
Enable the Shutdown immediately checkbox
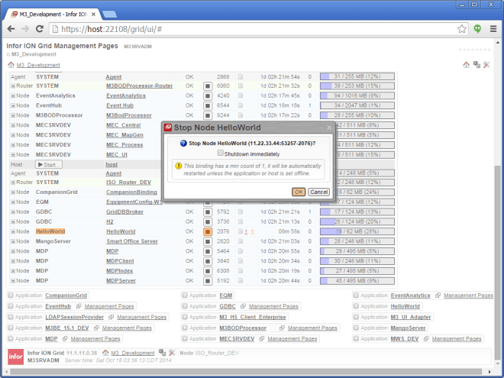pyautogui.click(x=221, y=153)
